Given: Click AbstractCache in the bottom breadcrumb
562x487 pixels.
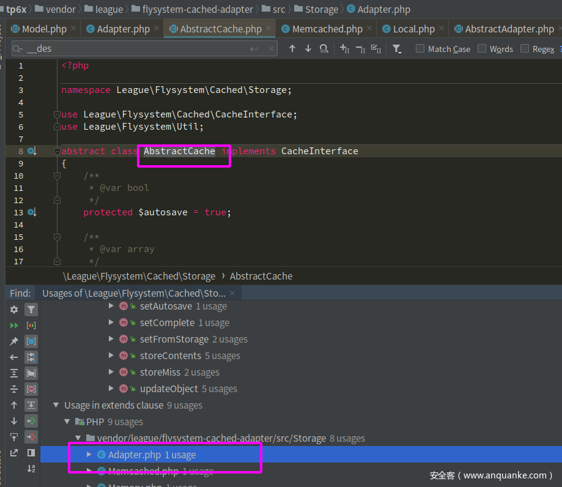Looking at the screenshot, I should pos(261,276).
